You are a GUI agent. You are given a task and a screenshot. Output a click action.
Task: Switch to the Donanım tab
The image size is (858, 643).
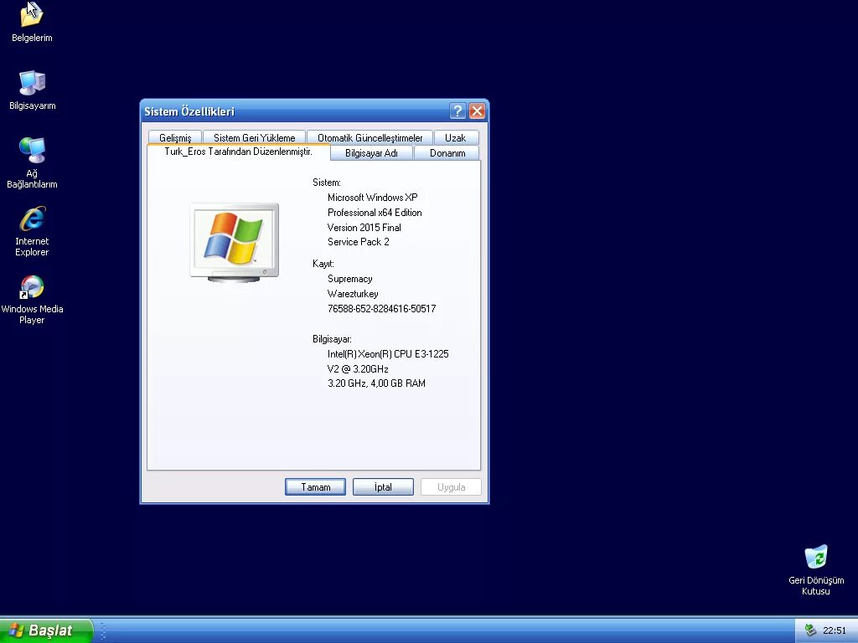(447, 153)
